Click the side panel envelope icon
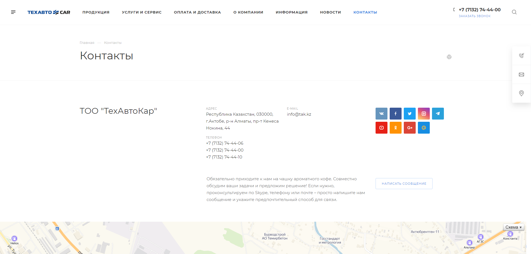This screenshot has height=254, width=531. pos(521,75)
